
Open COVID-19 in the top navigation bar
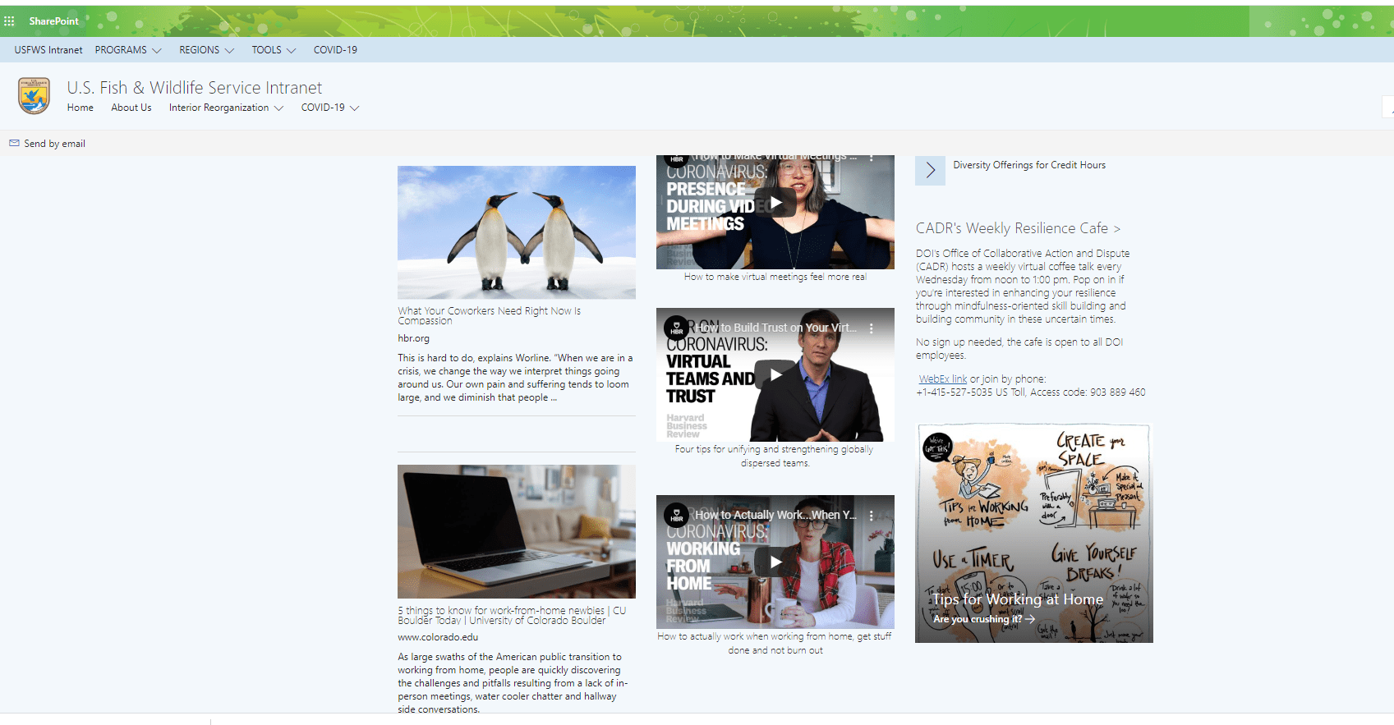pyautogui.click(x=335, y=50)
